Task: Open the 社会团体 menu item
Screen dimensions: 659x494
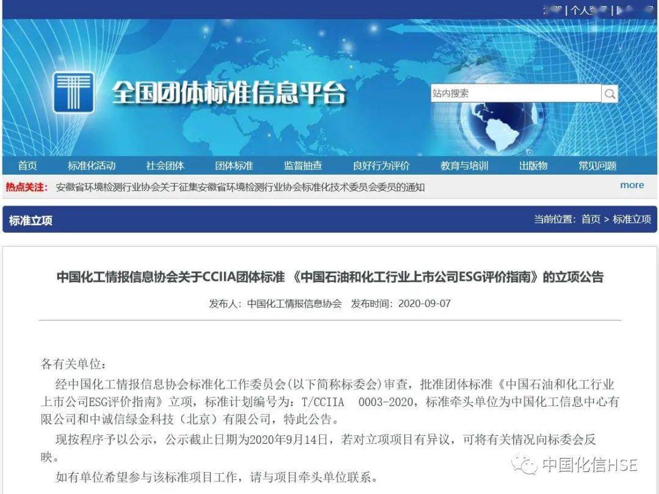Action: [x=165, y=165]
